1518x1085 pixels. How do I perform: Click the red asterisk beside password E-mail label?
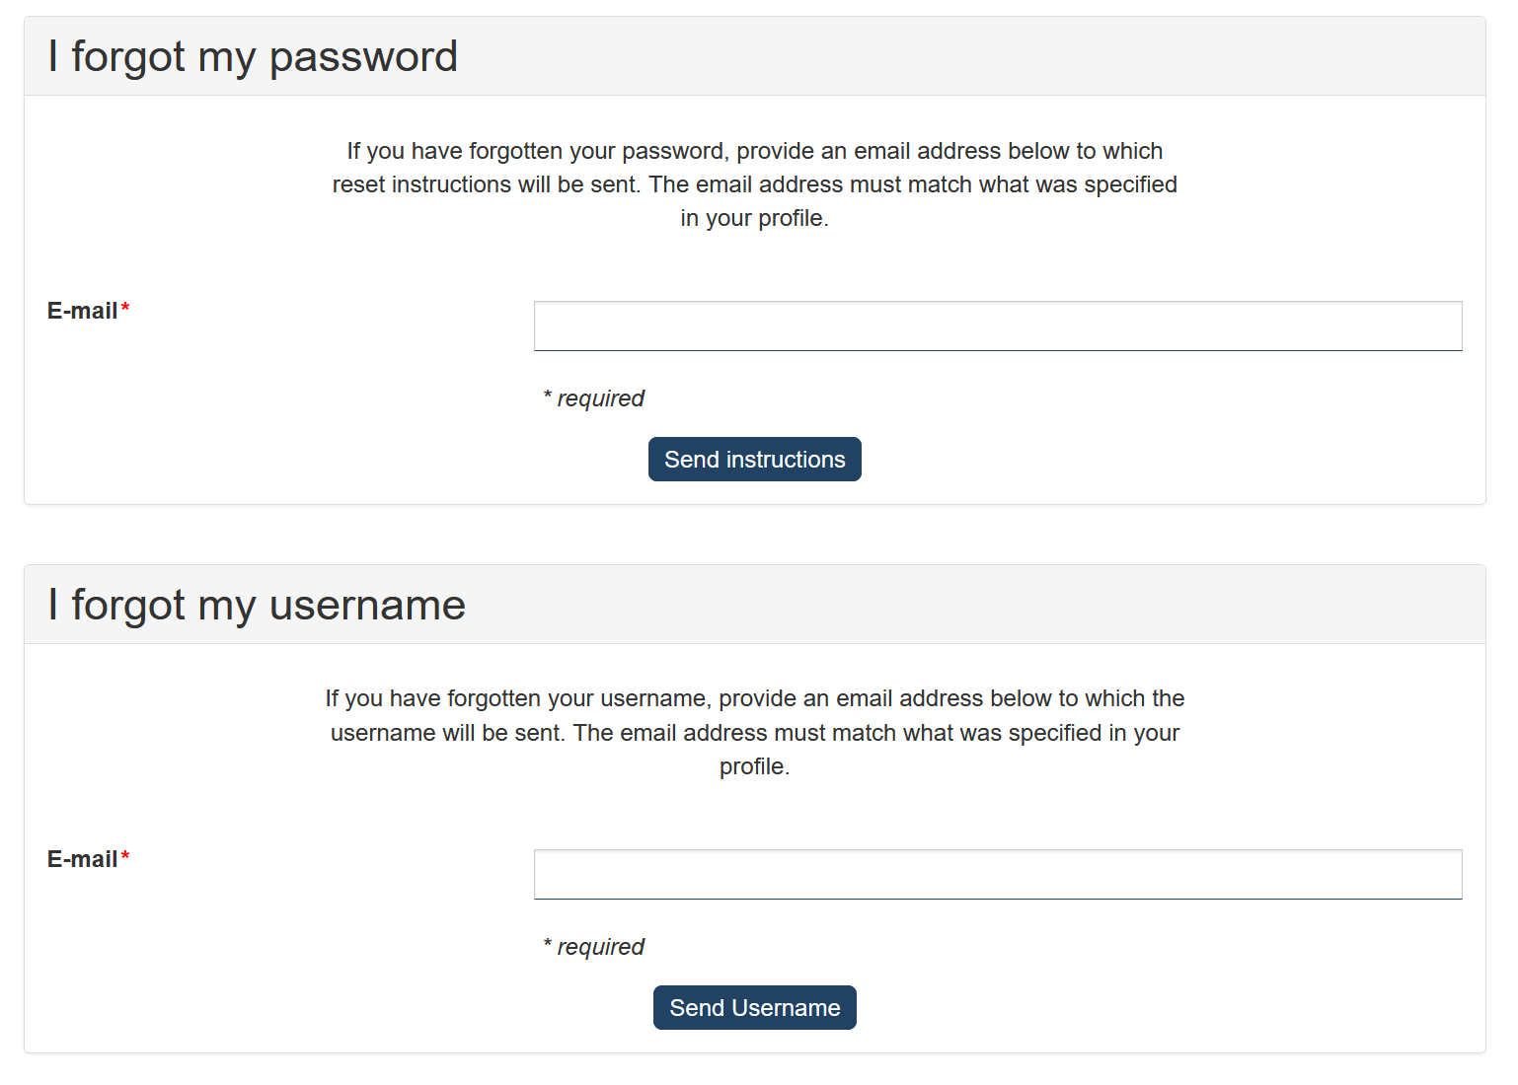(125, 310)
